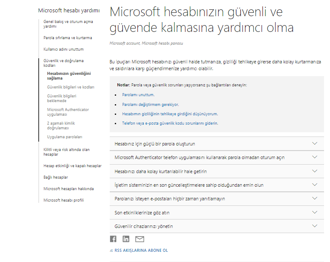Open the 'Parolamı unuttum' link
Screen dimensions: 330x262
(138, 95)
